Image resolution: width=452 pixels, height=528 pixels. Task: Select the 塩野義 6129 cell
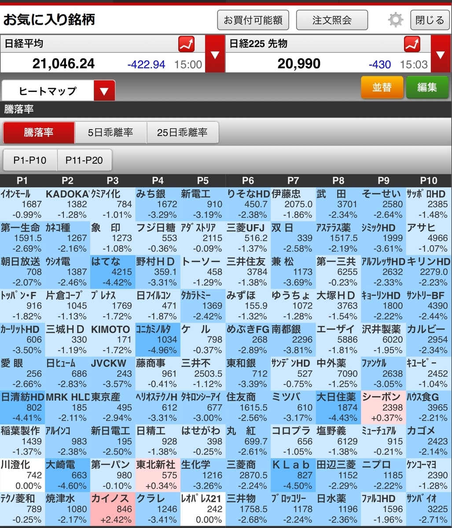point(338,441)
